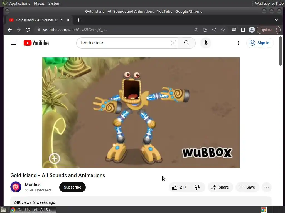
Task: Open the YouTube guide hamburger menu
Action: 14,43
